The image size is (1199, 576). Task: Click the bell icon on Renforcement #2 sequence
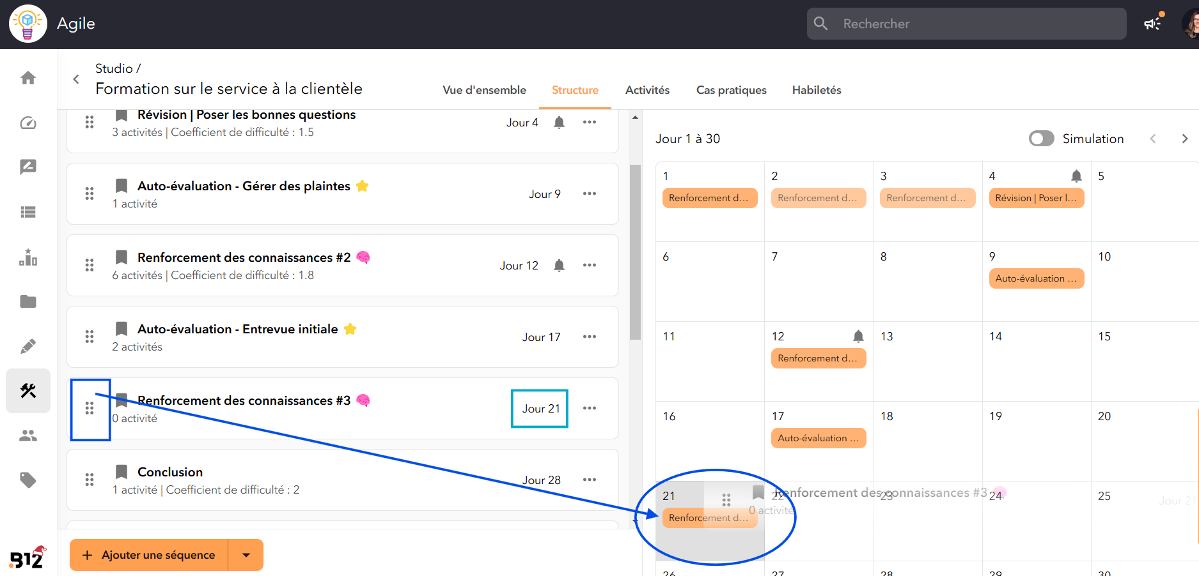tap(559, 266)
